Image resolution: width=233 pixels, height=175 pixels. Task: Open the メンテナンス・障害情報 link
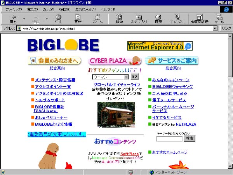[x=55, y=80]
